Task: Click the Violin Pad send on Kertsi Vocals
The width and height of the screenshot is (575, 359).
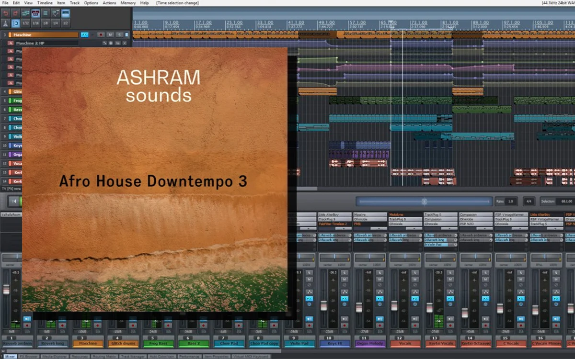Action: coord(441,245)
